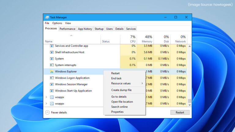Sort by the Memory column header

[147, 42]
